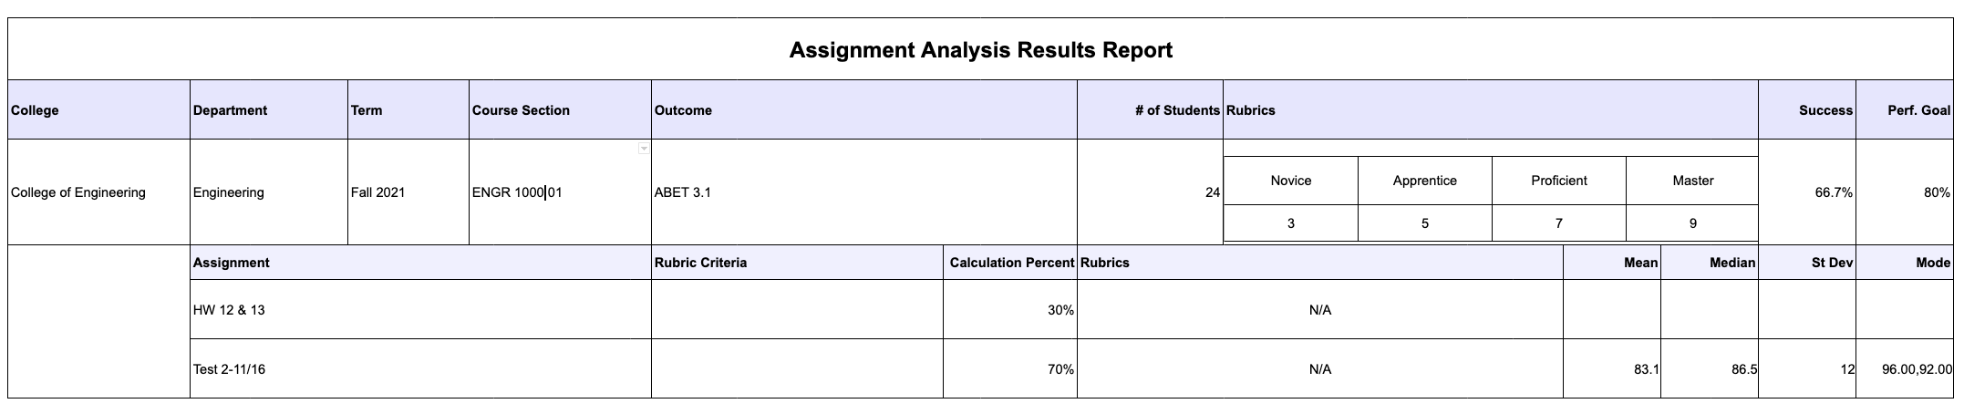Open the dropdown arrow in the ENGR 1000 cell
Image resolution: width=1964 pixels, height=414 pixels.
(644, 149)
